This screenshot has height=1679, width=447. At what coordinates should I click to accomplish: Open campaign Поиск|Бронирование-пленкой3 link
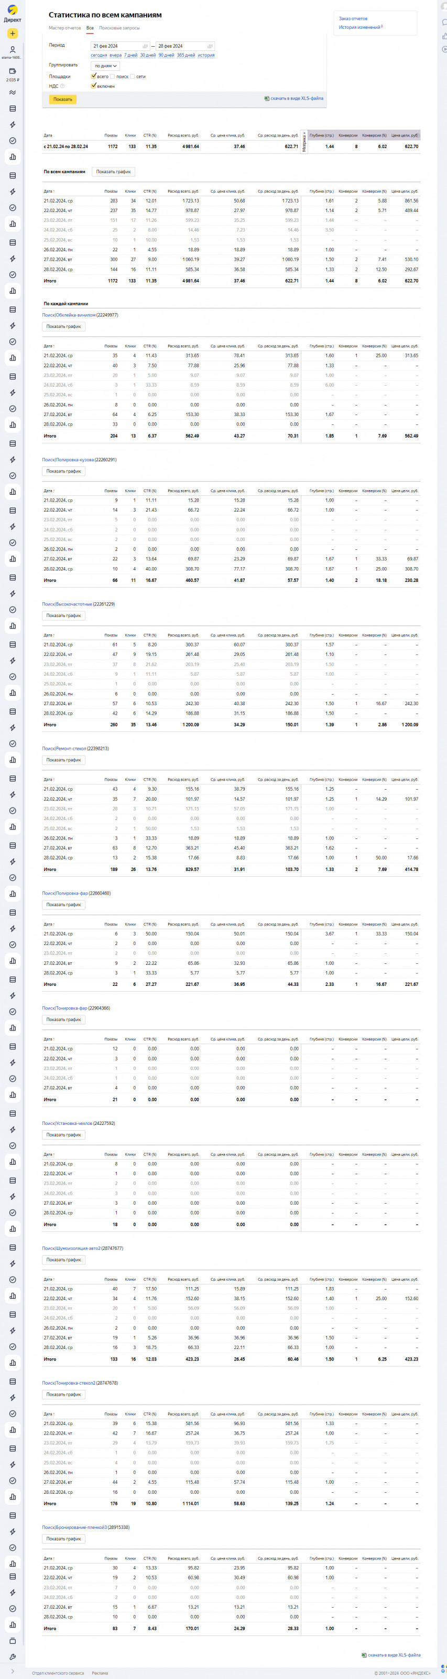(x=74, y=1527)
